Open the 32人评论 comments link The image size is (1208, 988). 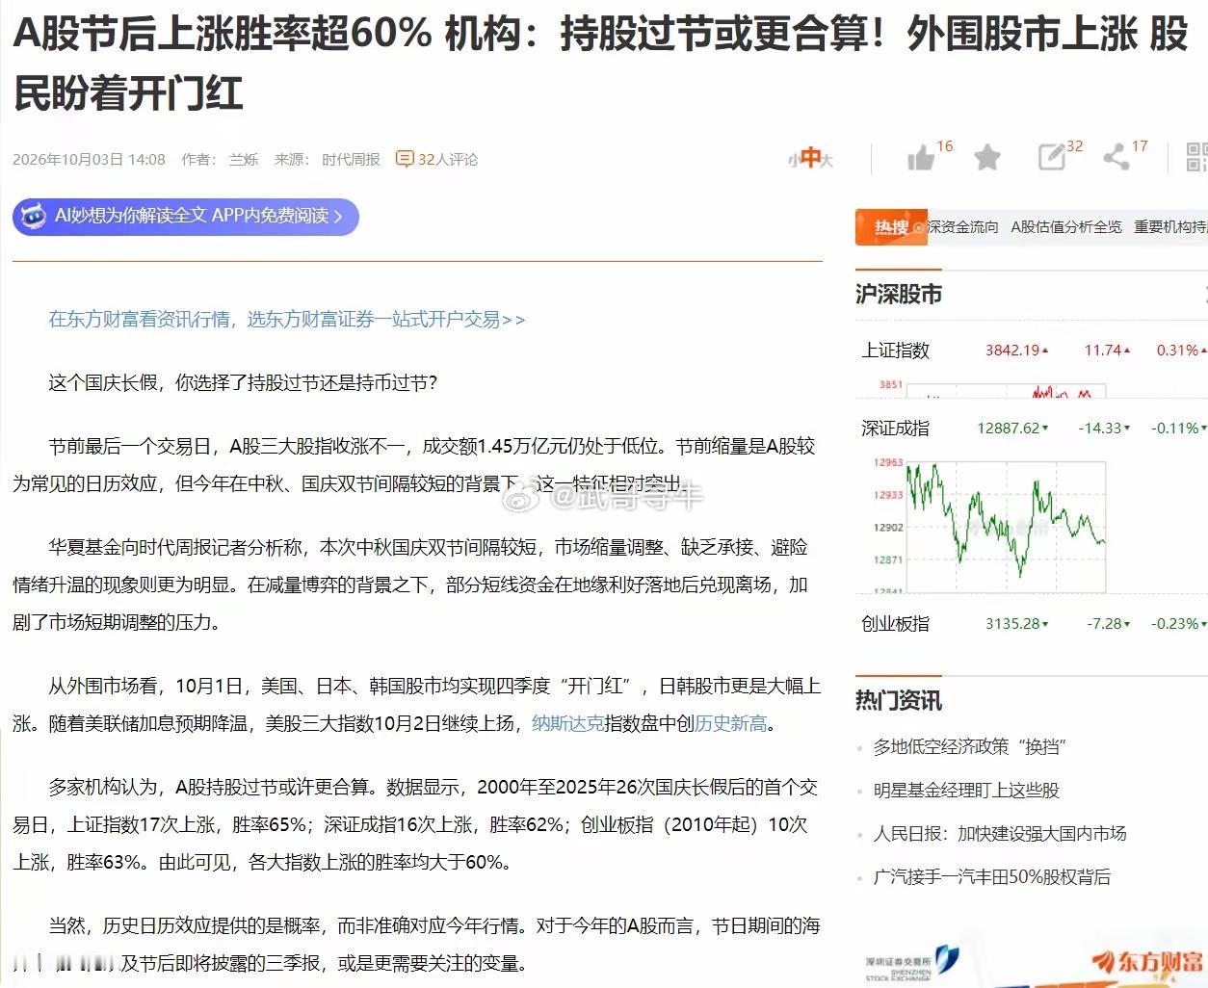click(x=447, y=159)
